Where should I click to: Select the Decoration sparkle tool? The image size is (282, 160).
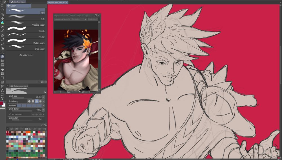pos(2,52)
